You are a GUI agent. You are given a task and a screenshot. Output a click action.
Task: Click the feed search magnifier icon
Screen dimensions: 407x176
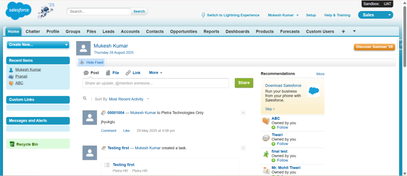pyautogui.click(x=85, y=98)
